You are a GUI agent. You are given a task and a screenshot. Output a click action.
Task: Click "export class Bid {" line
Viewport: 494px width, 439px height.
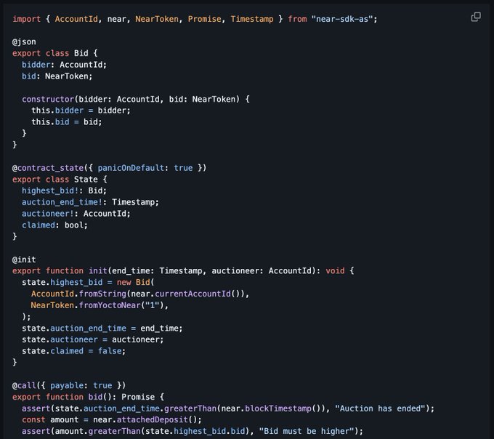point(54,53)
